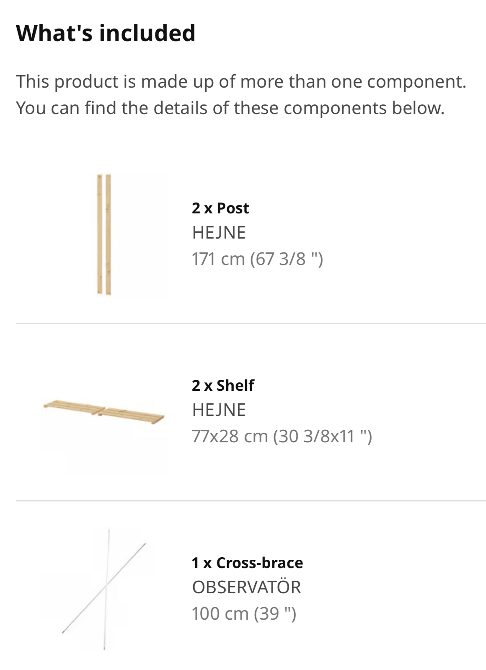Click the 171 cm post dimension text
This screenshot has width=486, height=670.
point(257,259)
